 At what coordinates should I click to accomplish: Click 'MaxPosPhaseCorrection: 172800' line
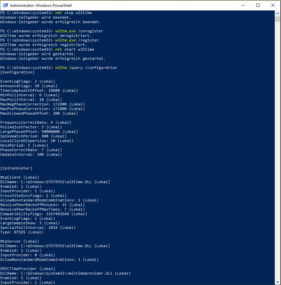click(42, 109)
